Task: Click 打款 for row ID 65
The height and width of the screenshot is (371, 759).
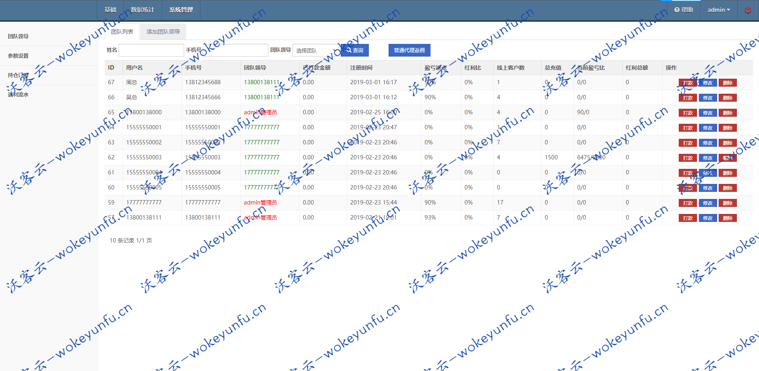Action: [688, 113]
